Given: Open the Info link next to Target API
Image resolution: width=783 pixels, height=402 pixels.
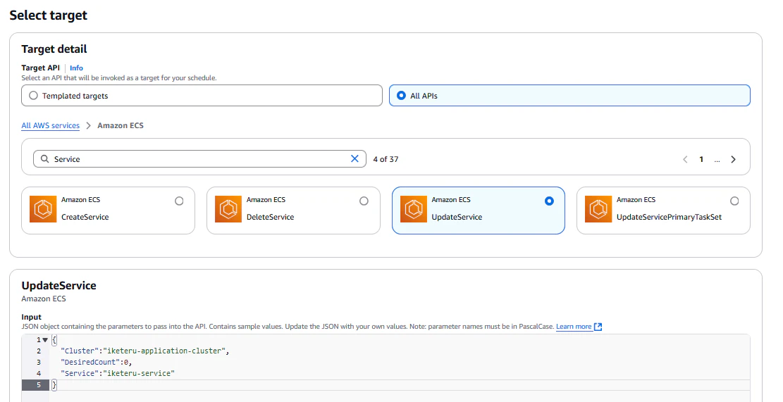Looking at the screenshot, I should 76,68.
